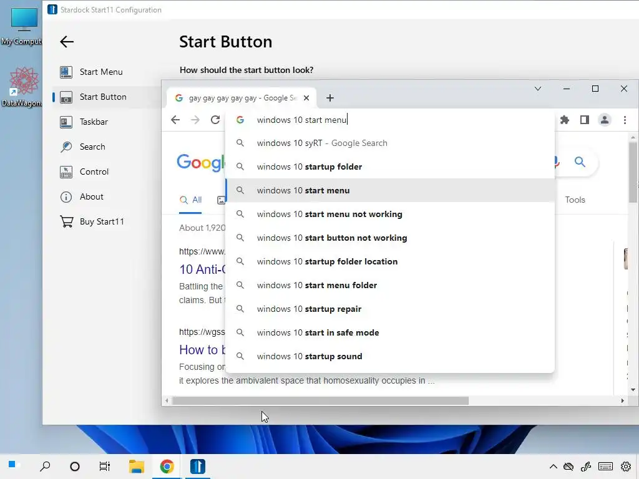
Task: Select suggestion 'windows 10 startup sound'
Action: (x=390, y=356)
